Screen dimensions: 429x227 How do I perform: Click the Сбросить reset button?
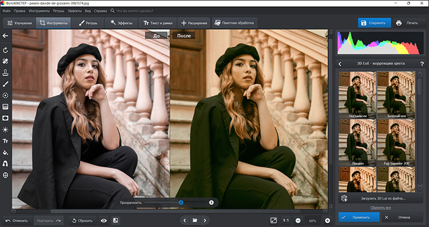82,221
